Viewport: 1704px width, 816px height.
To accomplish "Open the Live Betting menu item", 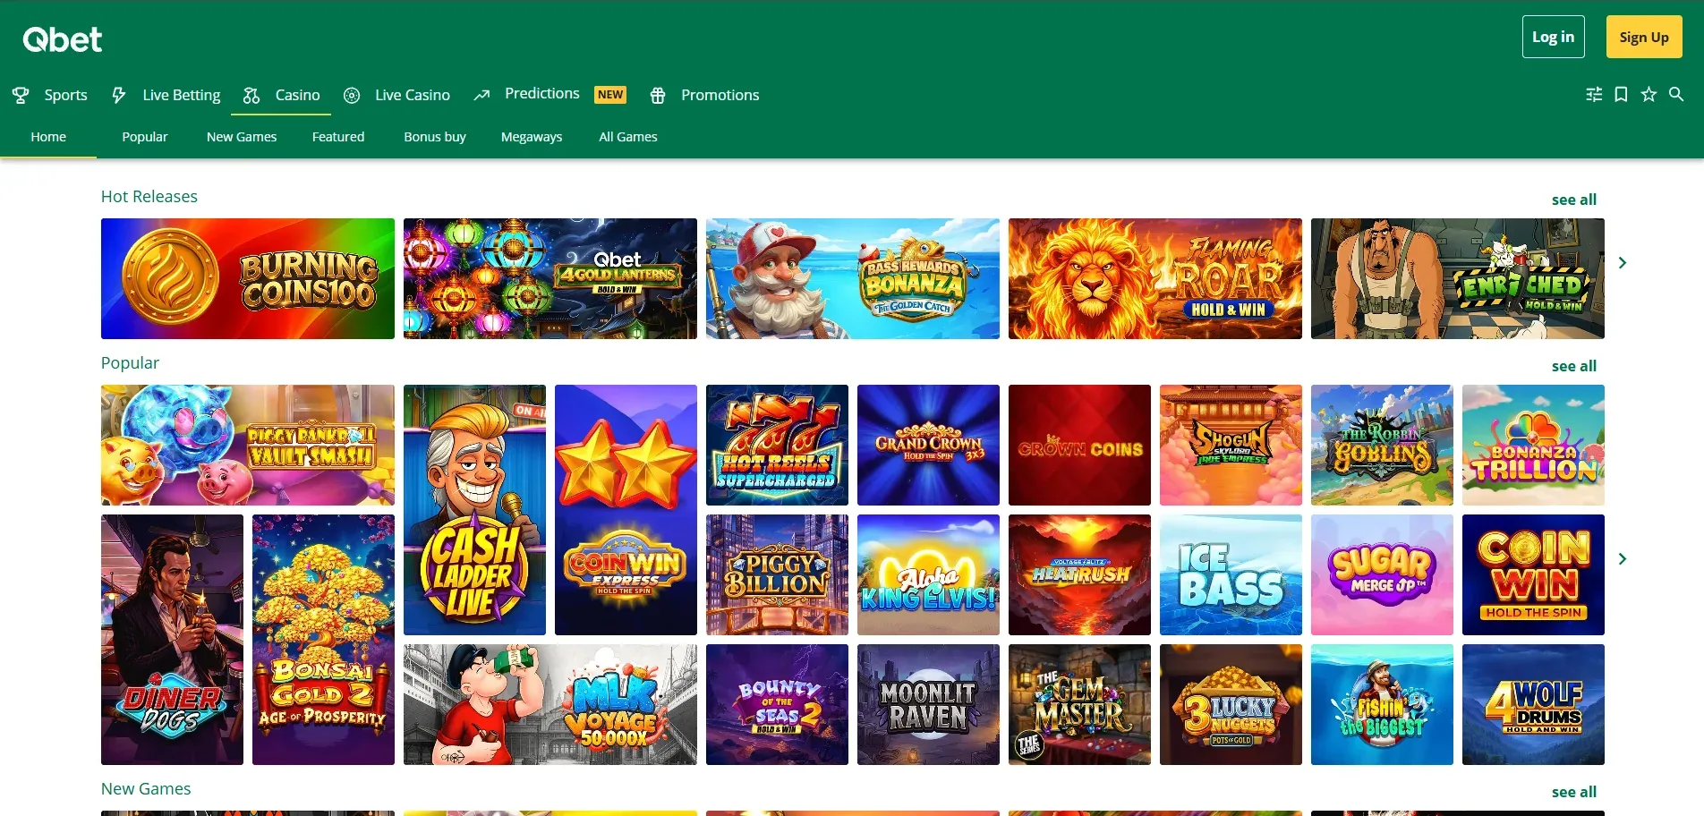I will 182,95.
